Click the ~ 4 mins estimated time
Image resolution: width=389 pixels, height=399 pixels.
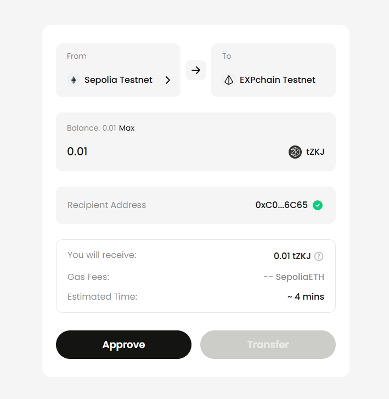(x=305, y=297)
